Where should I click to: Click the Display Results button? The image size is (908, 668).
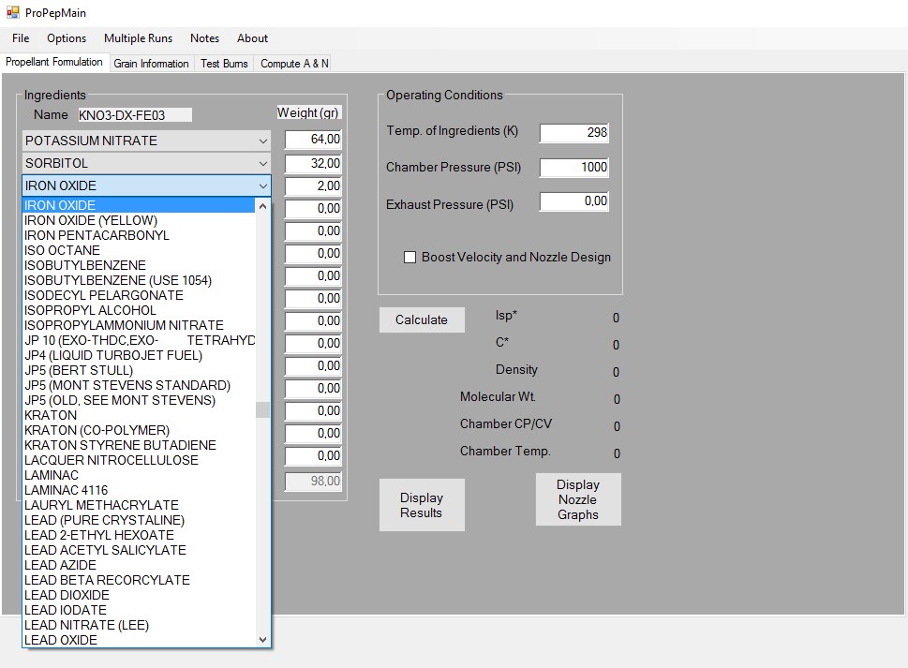(421, 505)
